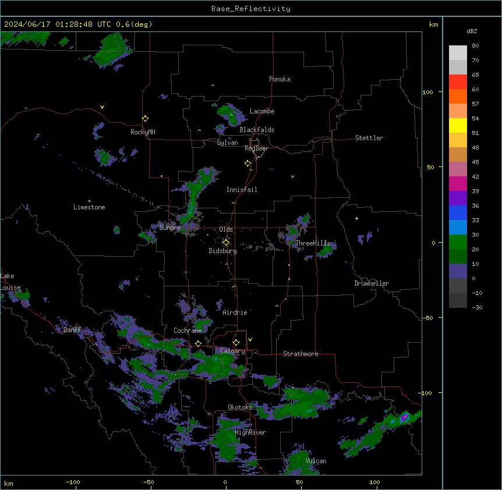This screenshot has width=502, height=490.
Task: Select the slate purple 10–0 dBZ legend color
Action: tap(458, 271)
